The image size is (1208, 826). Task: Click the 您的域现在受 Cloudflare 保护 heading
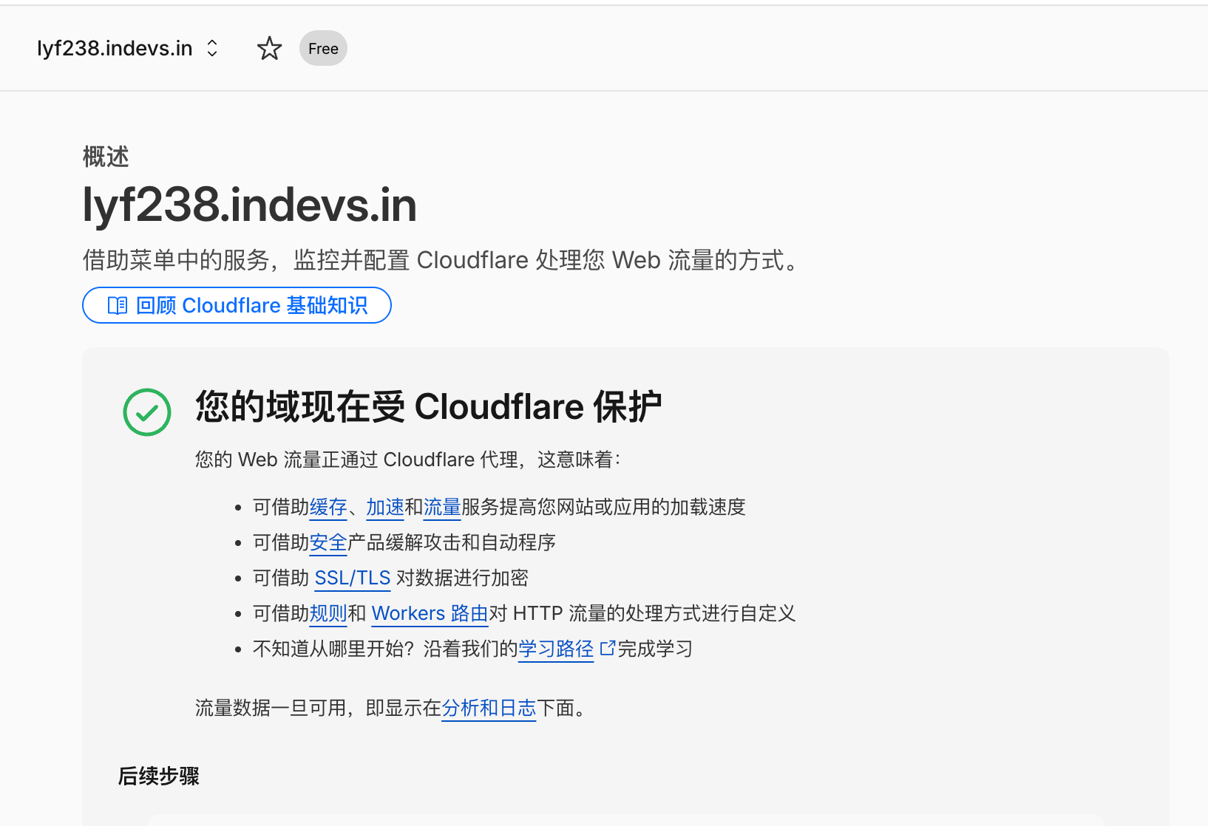428,407
